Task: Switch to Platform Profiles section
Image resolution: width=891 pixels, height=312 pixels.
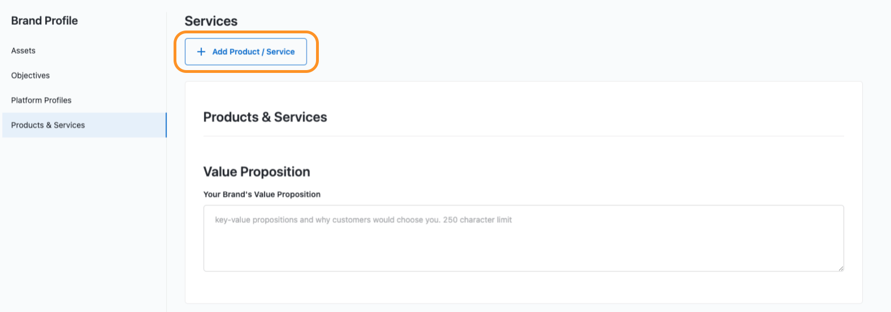Action: click(41, 101)
